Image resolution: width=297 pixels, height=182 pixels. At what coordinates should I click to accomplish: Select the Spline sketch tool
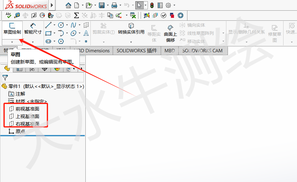click(73, 25)
